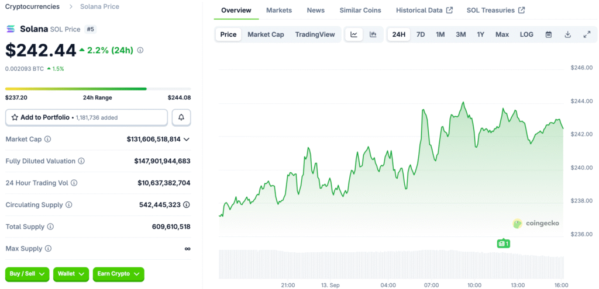Open the Overview tab
The width and height of the screenshot is (599, 289).
(x=236, y=11)
